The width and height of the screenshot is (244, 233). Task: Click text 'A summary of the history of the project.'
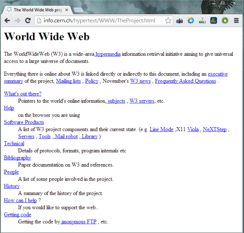click(61, 193)
